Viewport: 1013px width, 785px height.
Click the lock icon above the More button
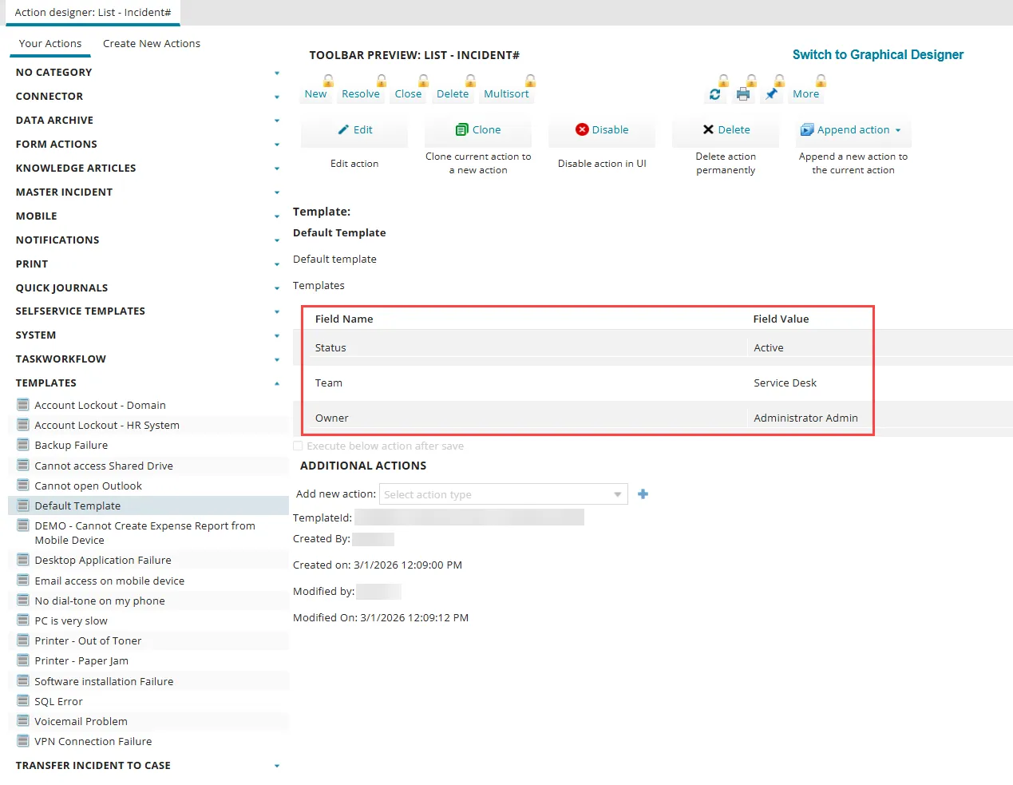[821, 81]
